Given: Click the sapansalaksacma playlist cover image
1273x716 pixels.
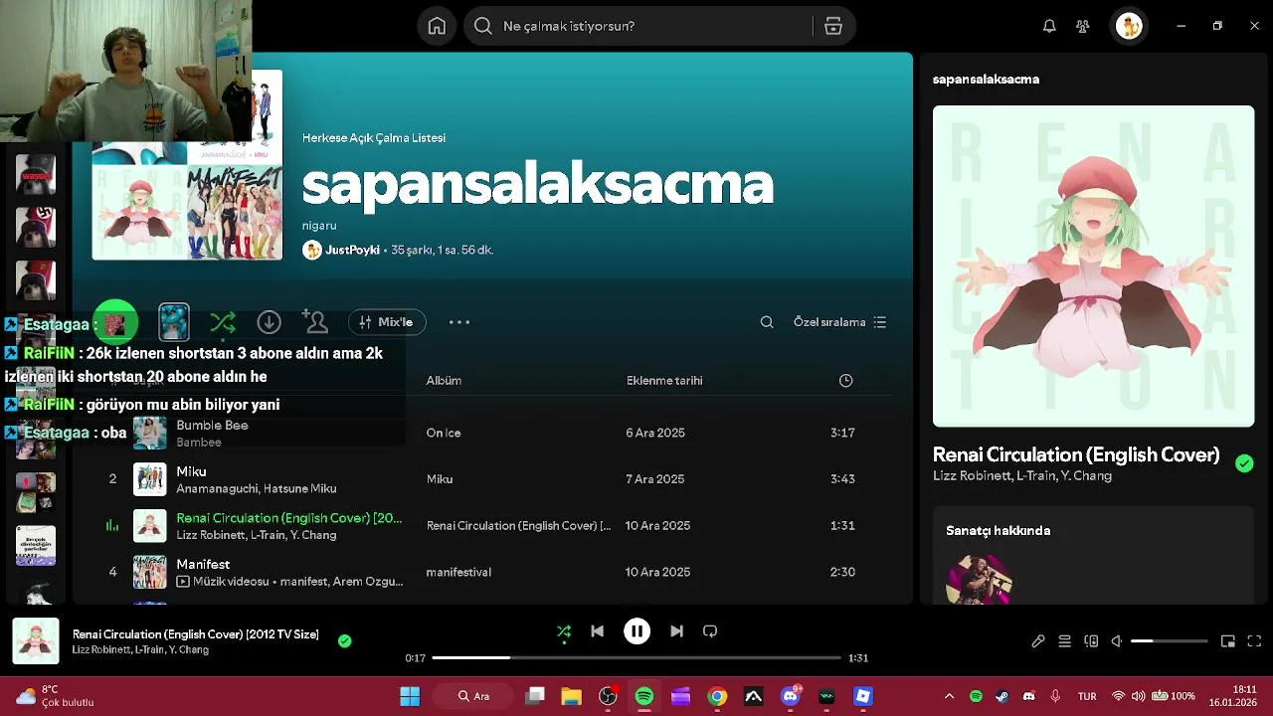Looking at the screenshot, I should pos(187,164).
